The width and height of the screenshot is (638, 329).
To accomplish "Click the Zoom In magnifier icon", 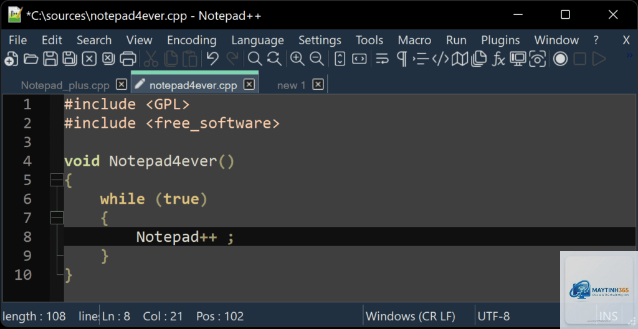I will pos(297,59).
